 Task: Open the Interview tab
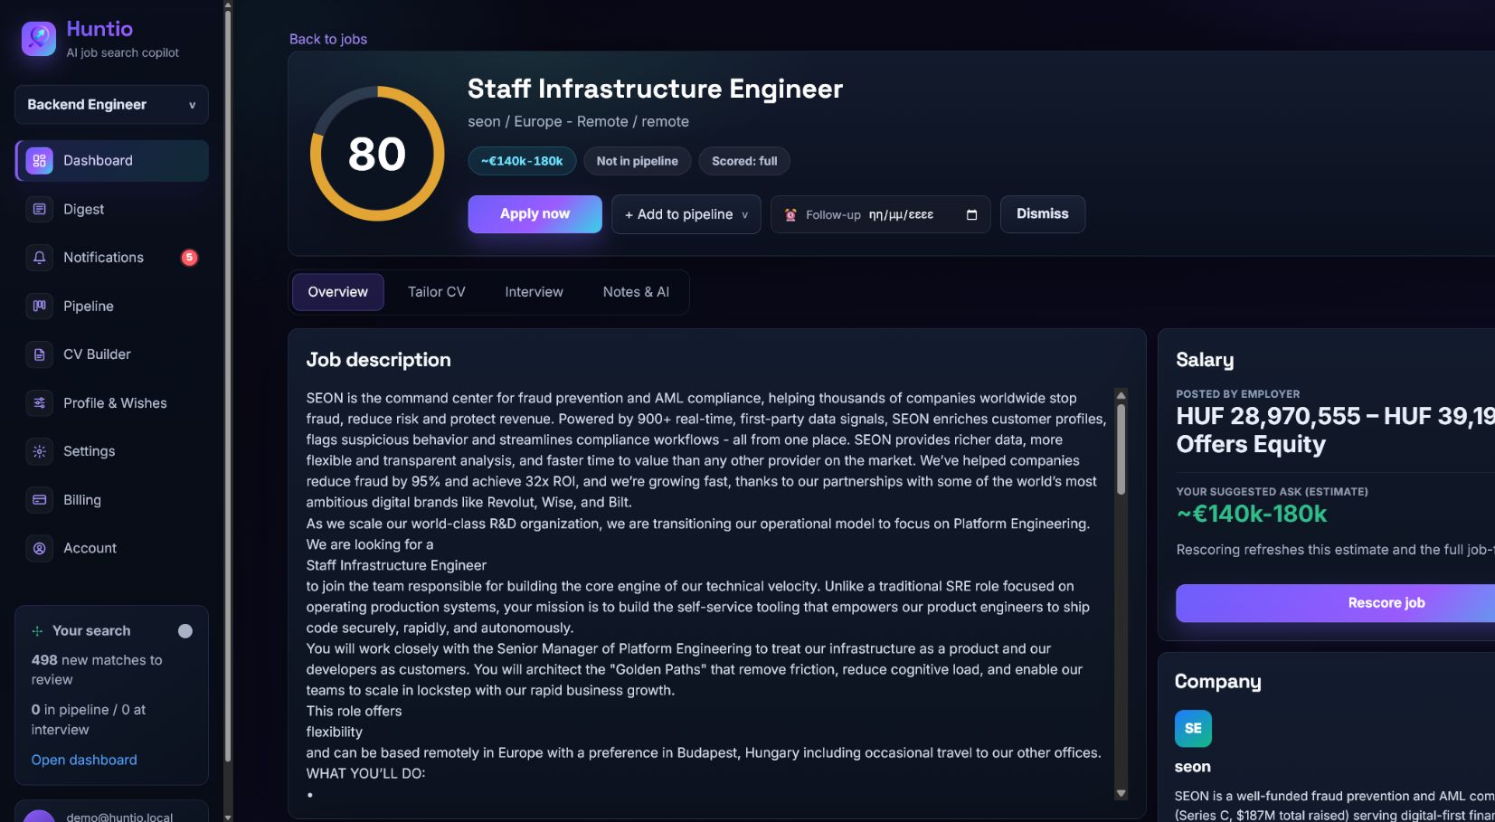534,292
